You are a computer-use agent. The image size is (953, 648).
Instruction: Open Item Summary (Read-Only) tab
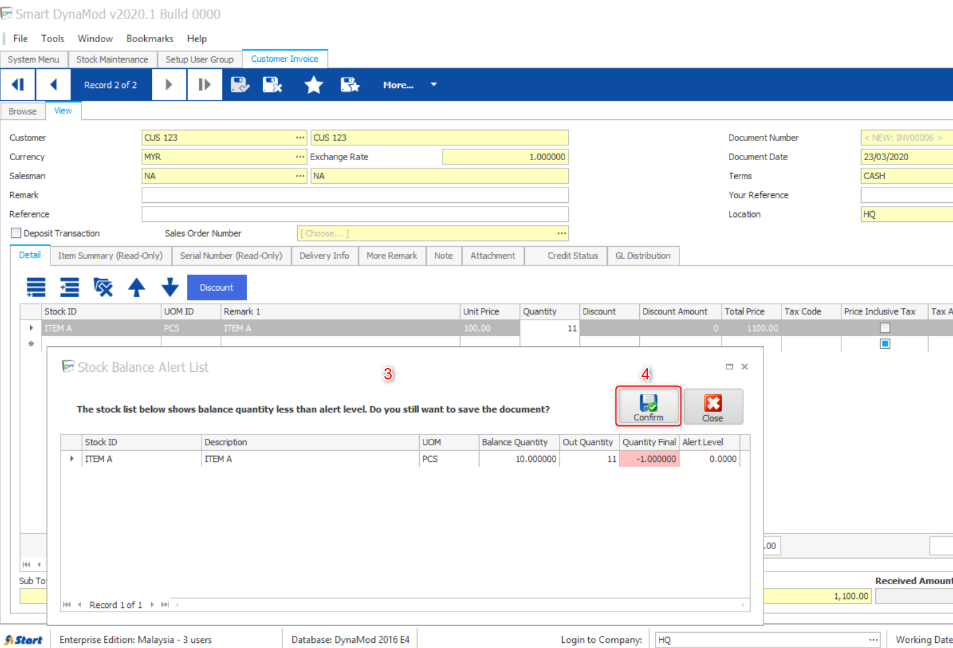click(x=110, y=256)
